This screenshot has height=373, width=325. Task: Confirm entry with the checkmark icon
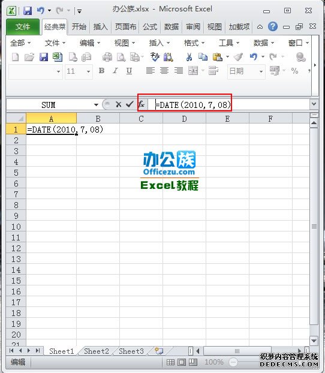tap(130, 104)
